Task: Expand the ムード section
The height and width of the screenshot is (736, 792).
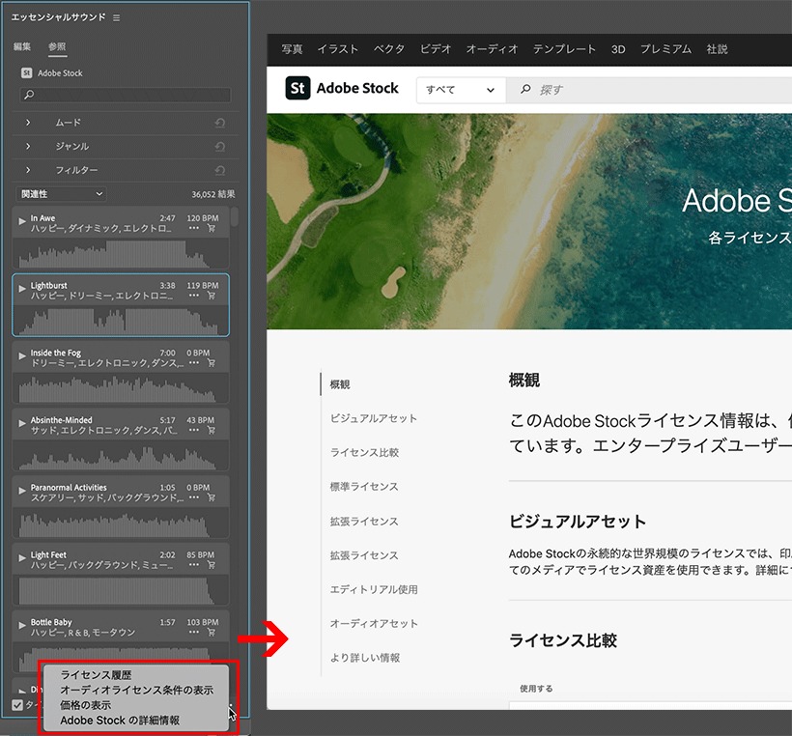Action: point(28,123)
